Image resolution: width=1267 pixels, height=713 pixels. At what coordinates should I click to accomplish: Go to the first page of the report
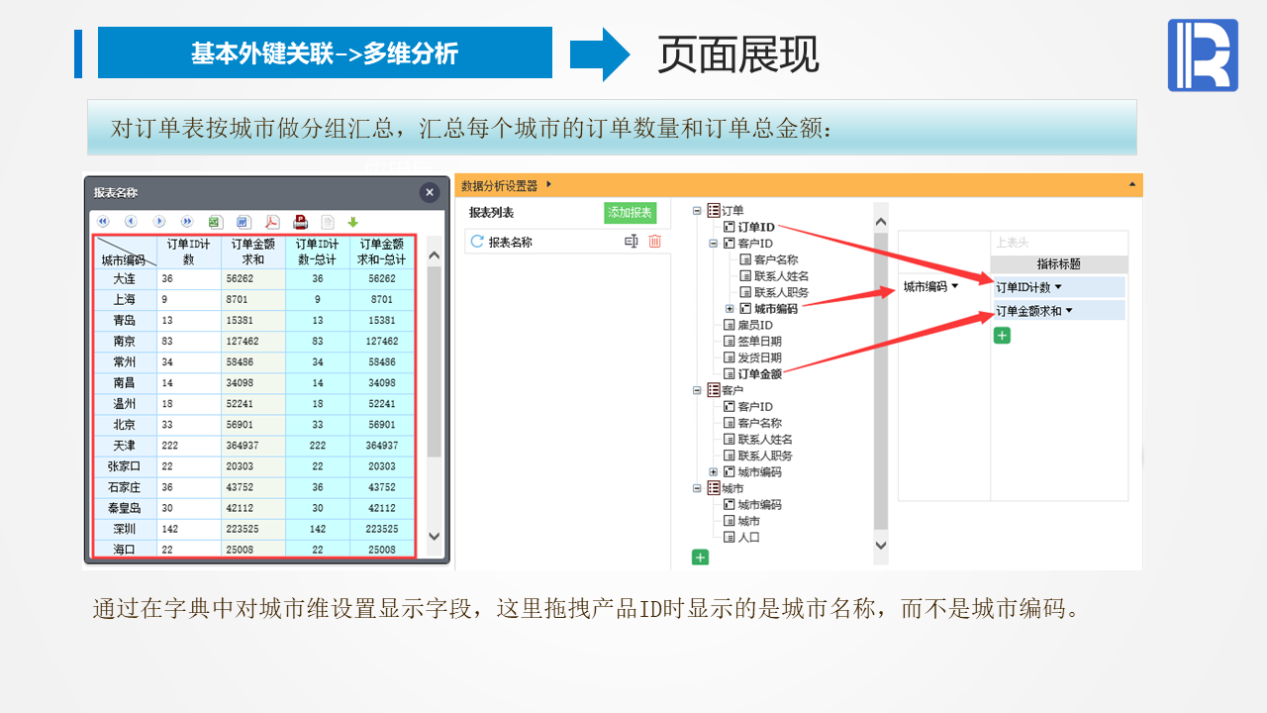(103, 222)
